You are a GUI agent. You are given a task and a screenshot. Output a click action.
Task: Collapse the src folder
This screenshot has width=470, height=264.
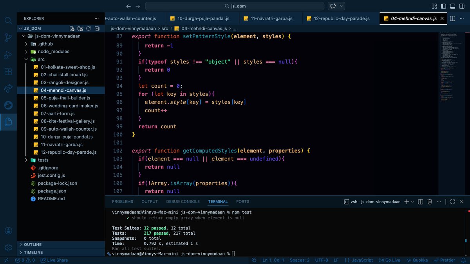pos(61,59)
